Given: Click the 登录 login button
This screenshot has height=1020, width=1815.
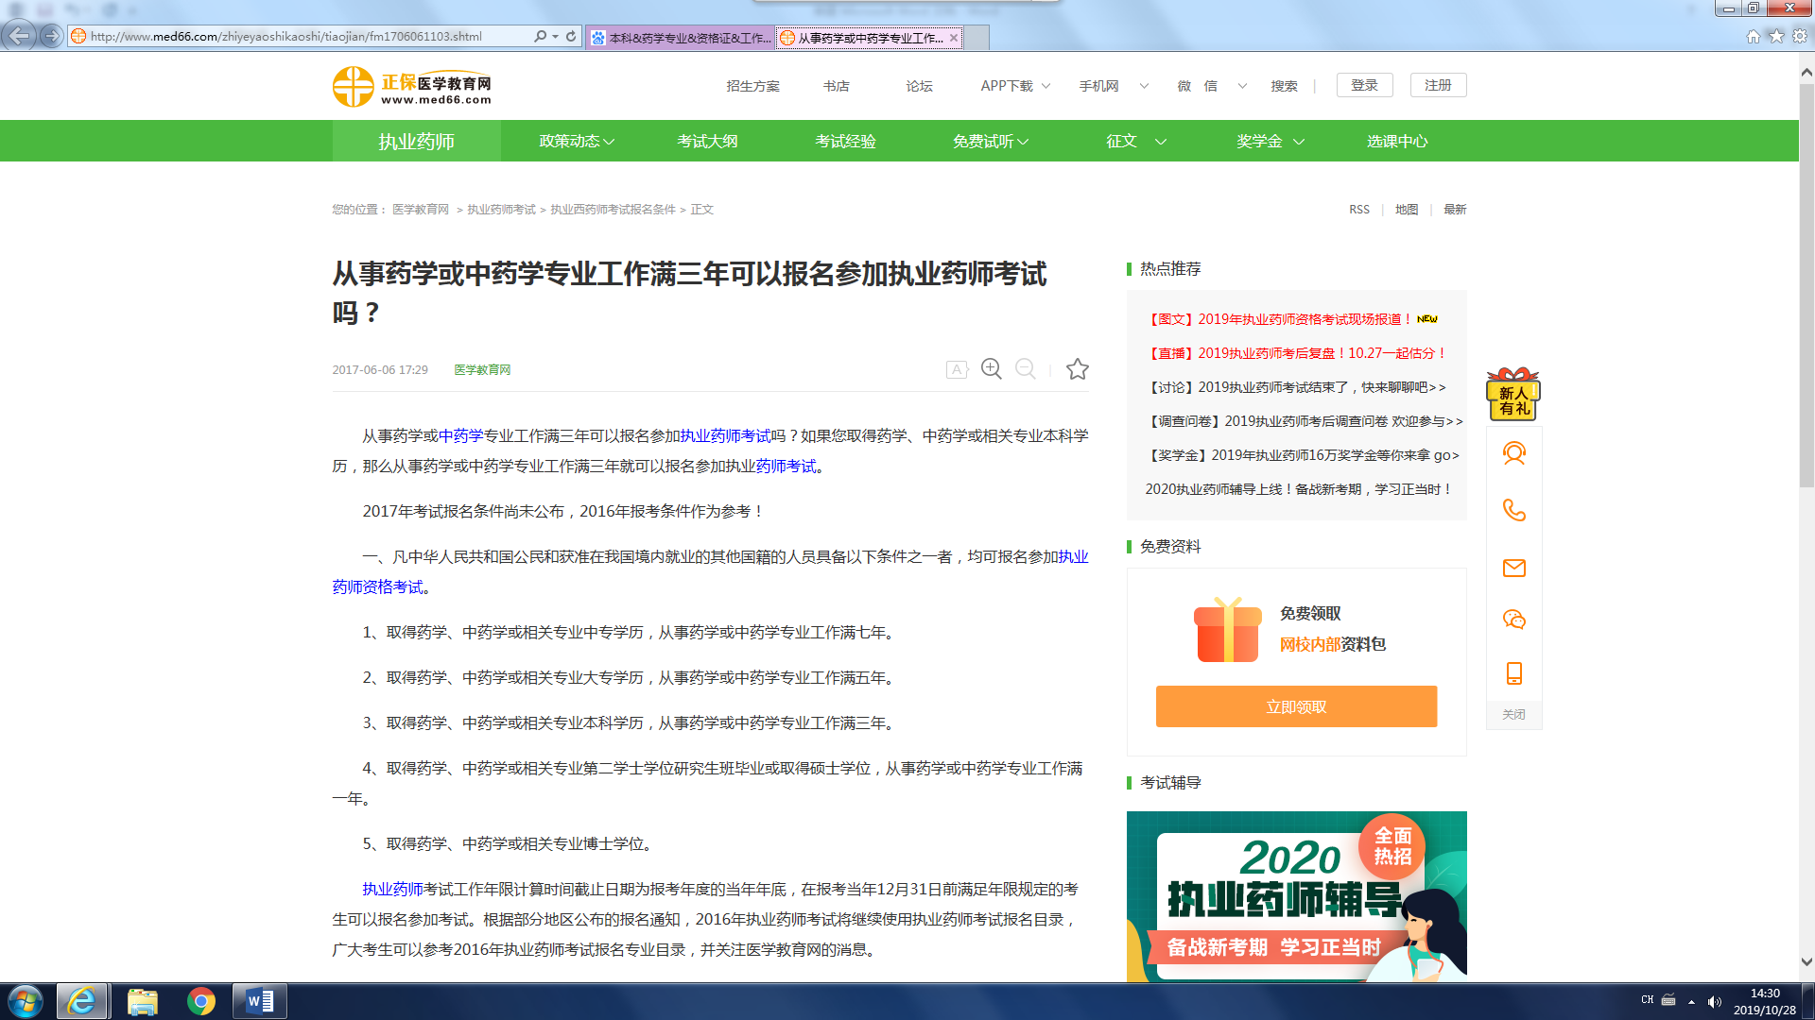Looking at the screenshot, I should pyautogui.click(x=1363, y=85).
